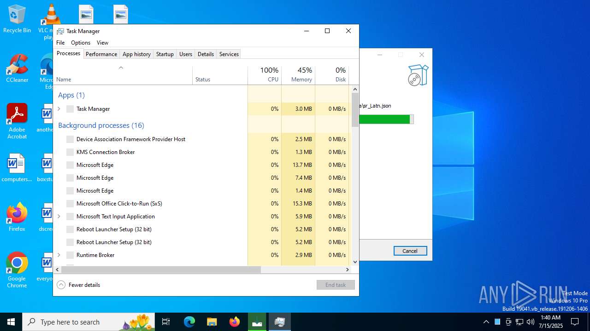Click the vertical scrollbar thumb
Viewport: 590px width, 331px height.
click(x=355, y=109)
